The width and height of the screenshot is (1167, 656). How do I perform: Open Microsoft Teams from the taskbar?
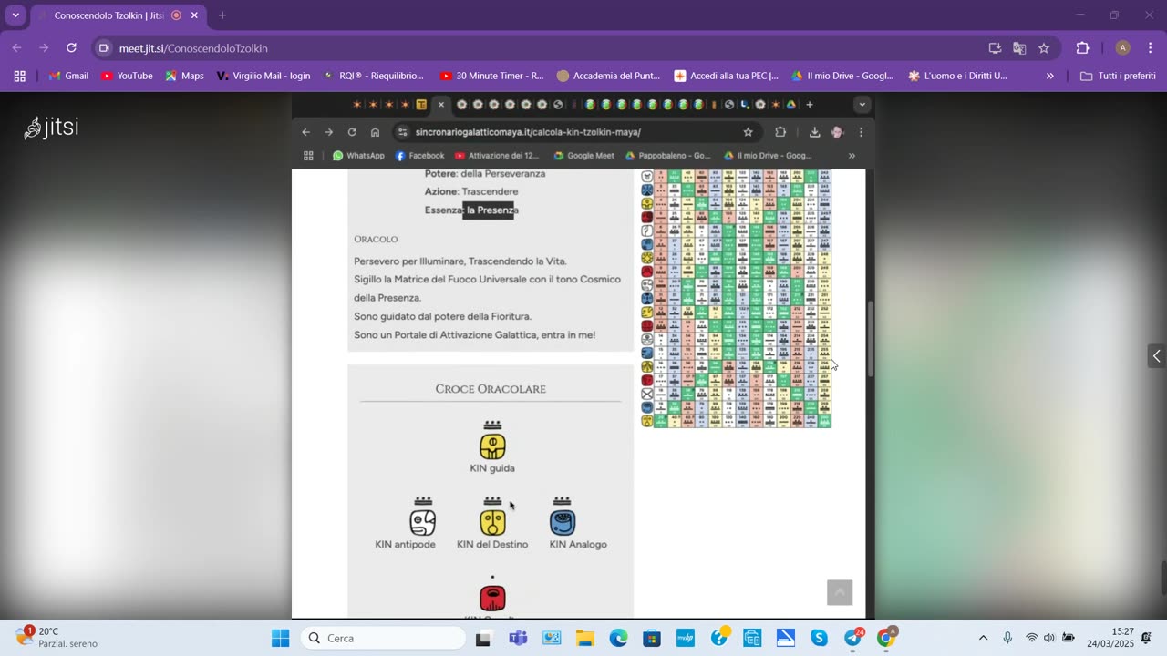(x=518, y=638)
